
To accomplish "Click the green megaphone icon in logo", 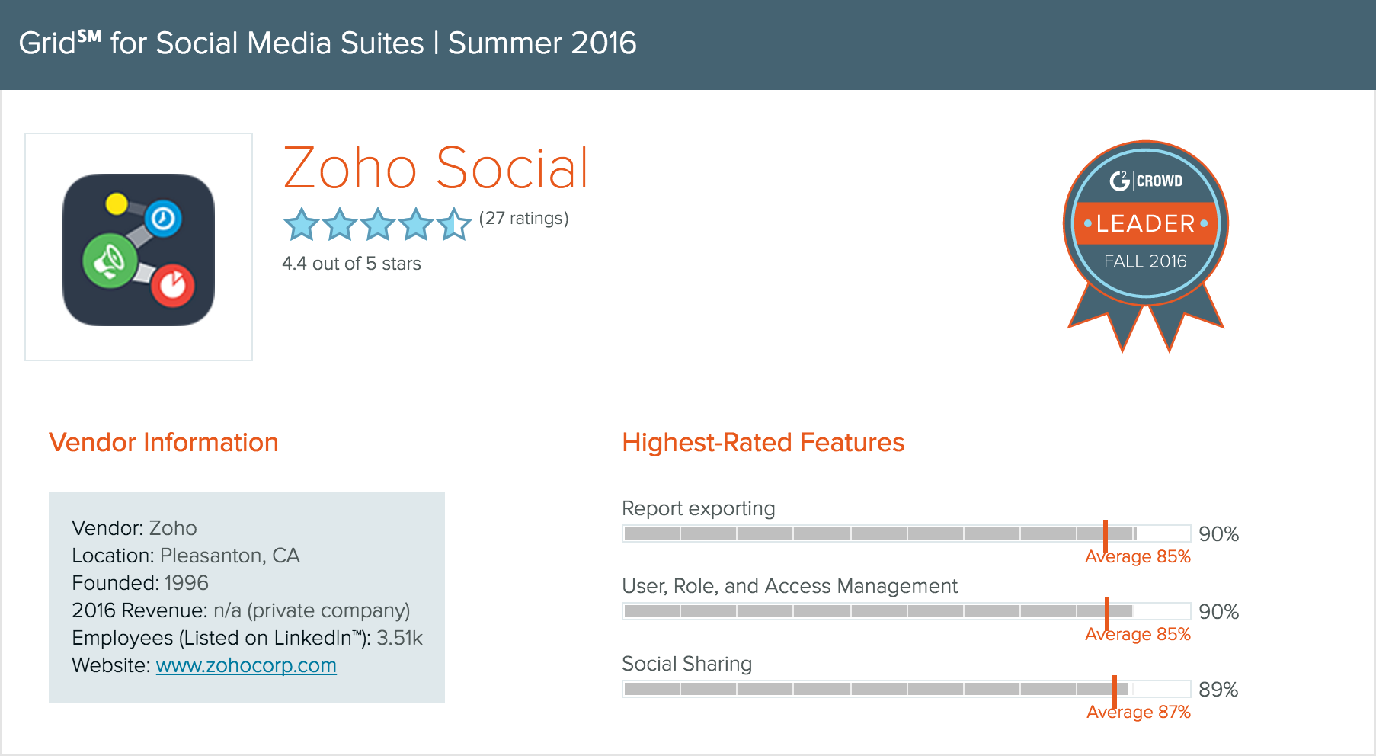I will tap(110, 261).
